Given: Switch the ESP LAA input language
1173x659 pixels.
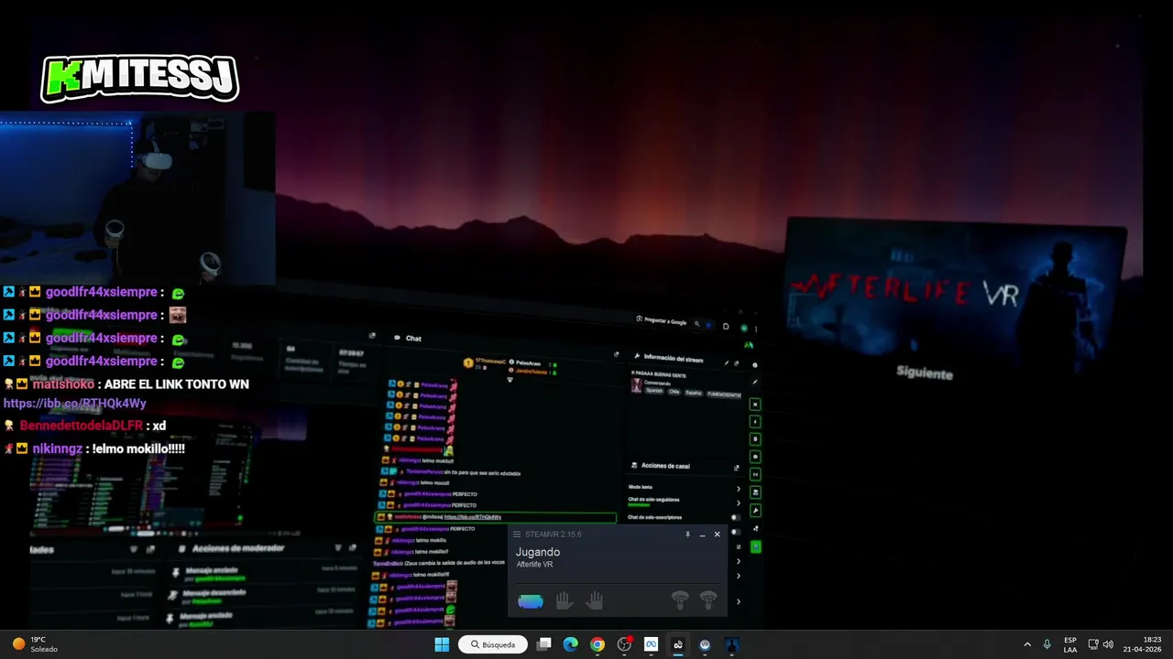Looking at the screenshot, I should [x=1070, y=644].
